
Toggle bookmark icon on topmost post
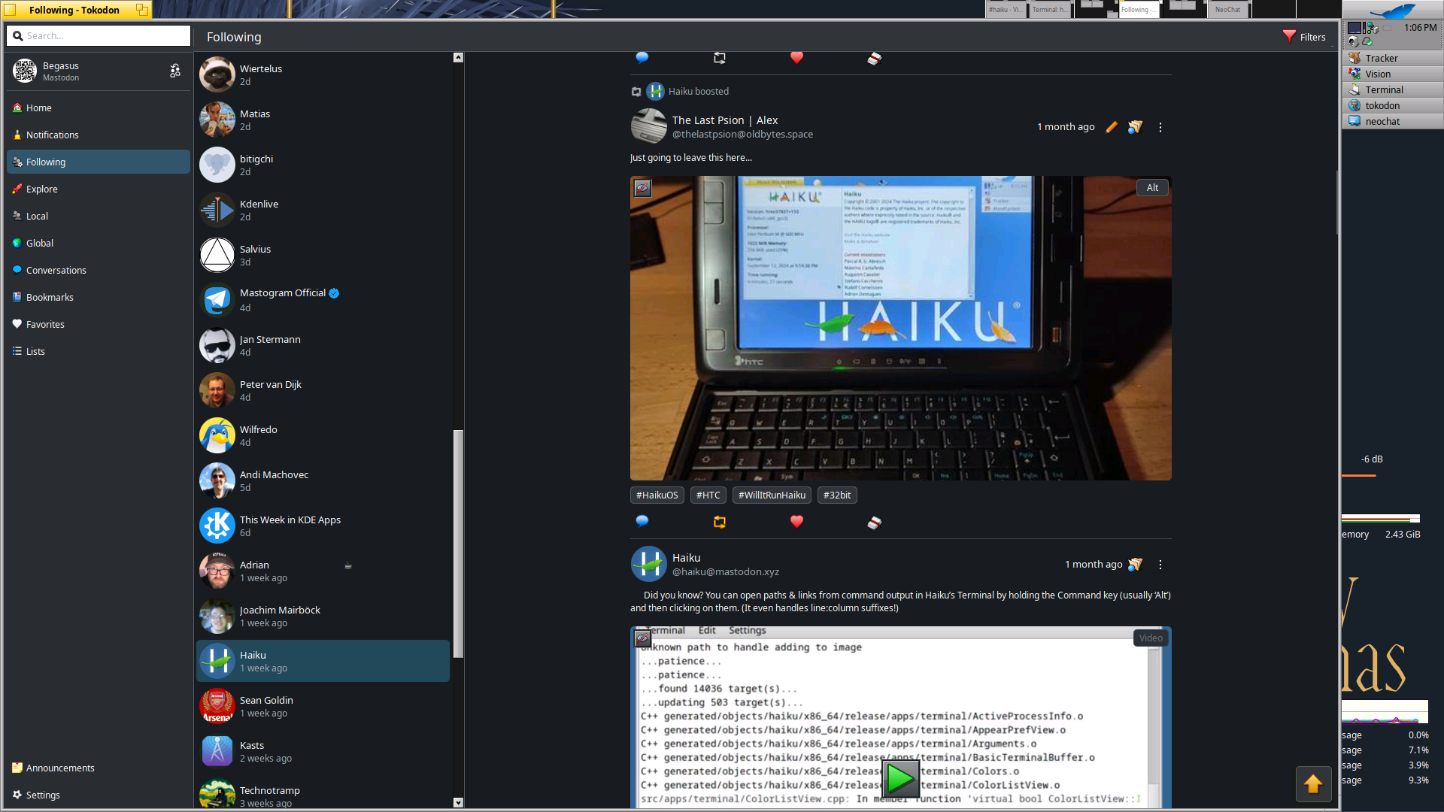(x=875, y=58)
